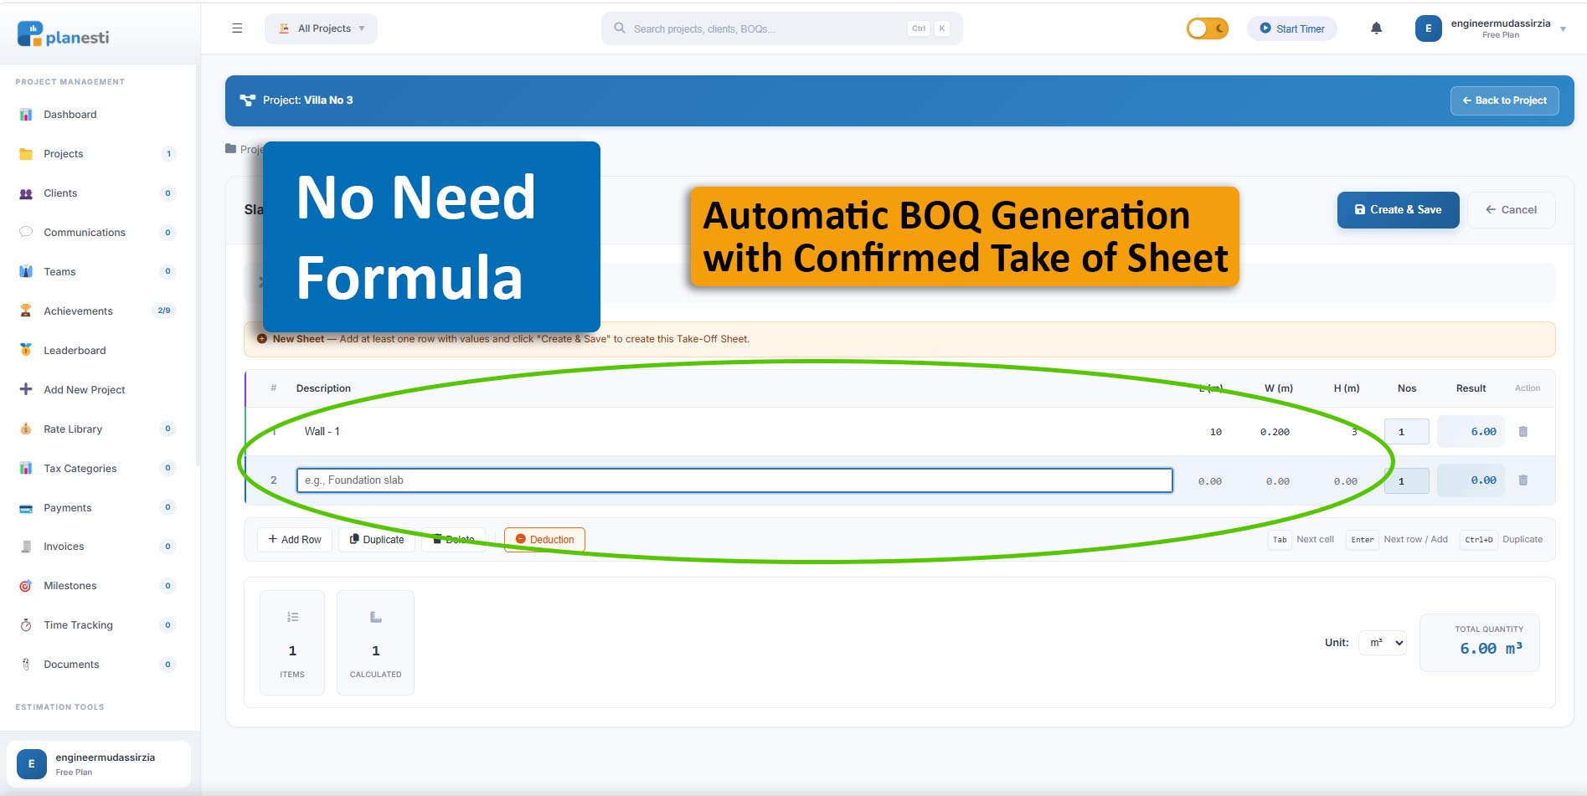Image resolution: width=1587 pixels, height=796 pixels.
Task: Click the Create & Save button
Action: point(1397,210)
